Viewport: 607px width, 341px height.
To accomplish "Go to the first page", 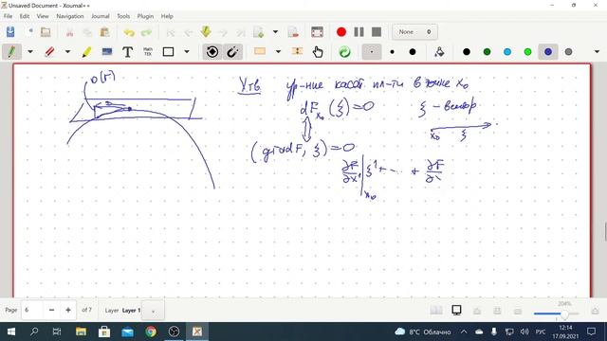I will point(171,32).
